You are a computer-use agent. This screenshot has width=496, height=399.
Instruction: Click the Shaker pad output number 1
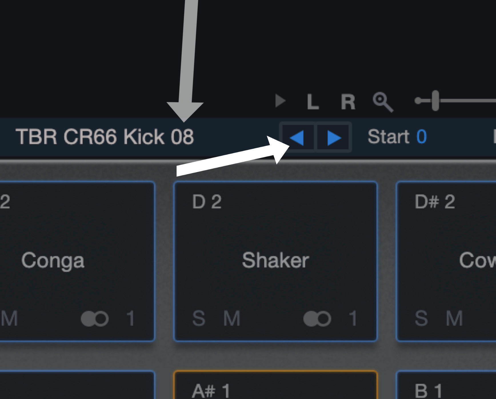click(x=353, y=318)
